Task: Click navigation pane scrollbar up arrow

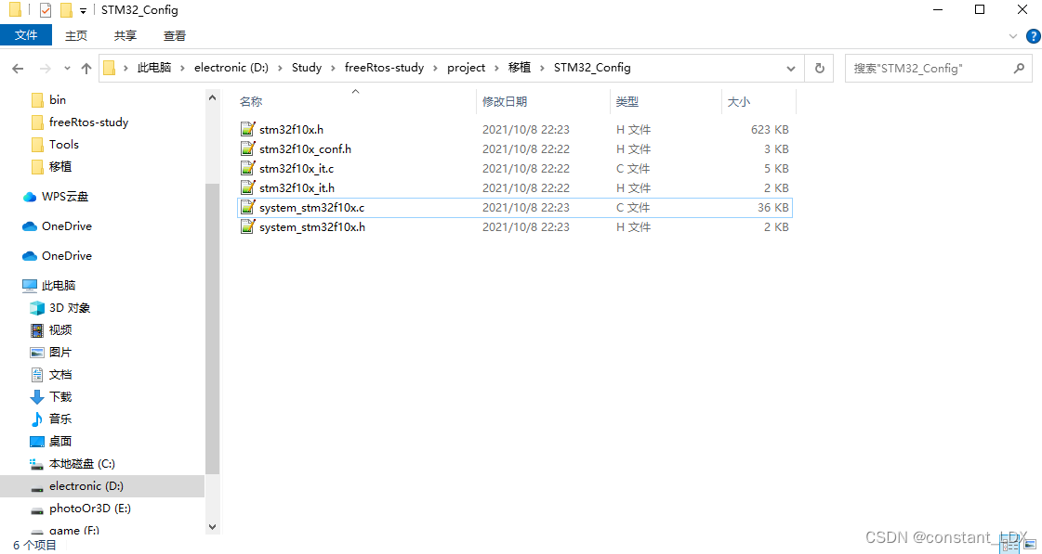Action: click(212, 97)
